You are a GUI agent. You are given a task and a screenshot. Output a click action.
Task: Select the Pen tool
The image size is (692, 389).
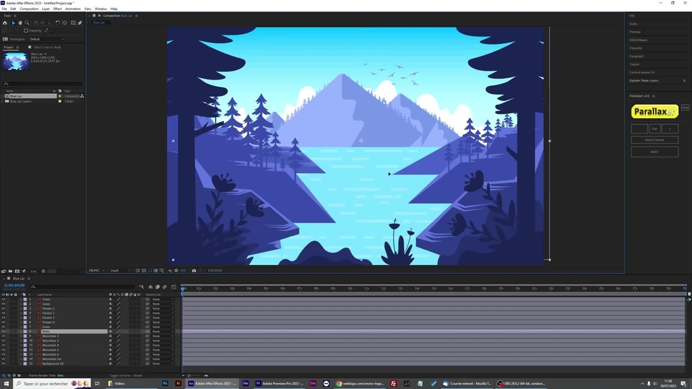[x=80, y=23]
